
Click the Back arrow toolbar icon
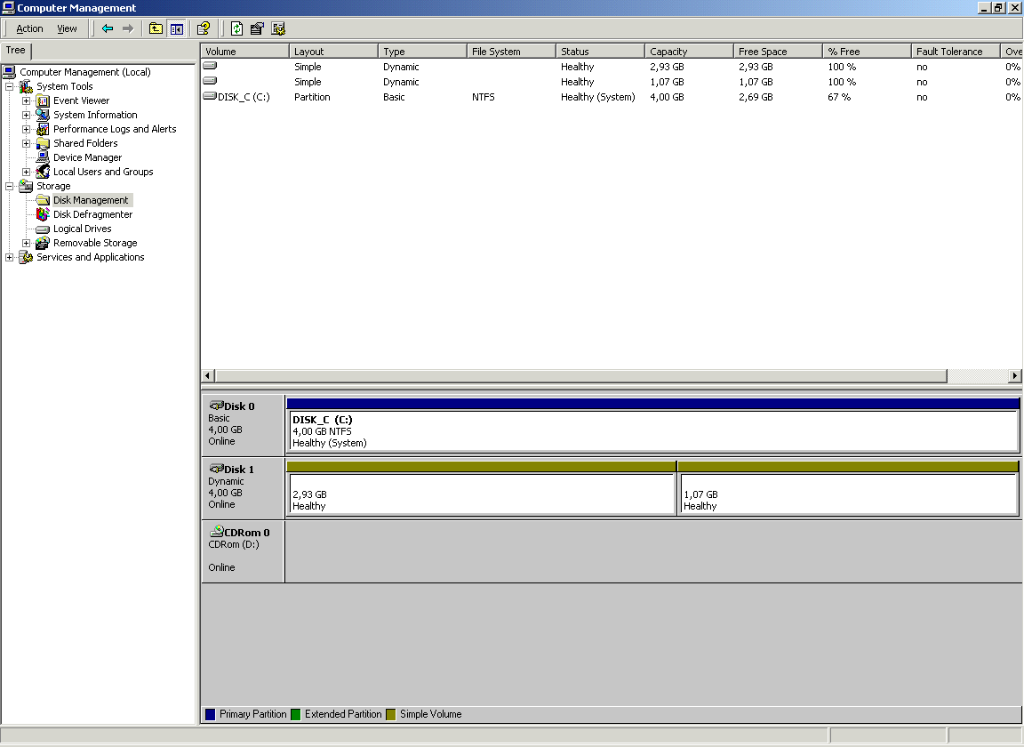point(108,28)
